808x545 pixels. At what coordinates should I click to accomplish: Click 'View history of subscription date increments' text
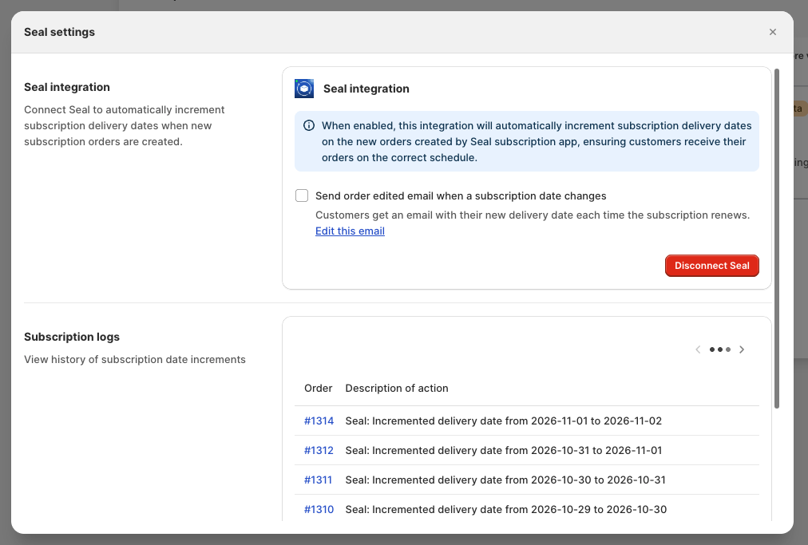click(135, 360)
